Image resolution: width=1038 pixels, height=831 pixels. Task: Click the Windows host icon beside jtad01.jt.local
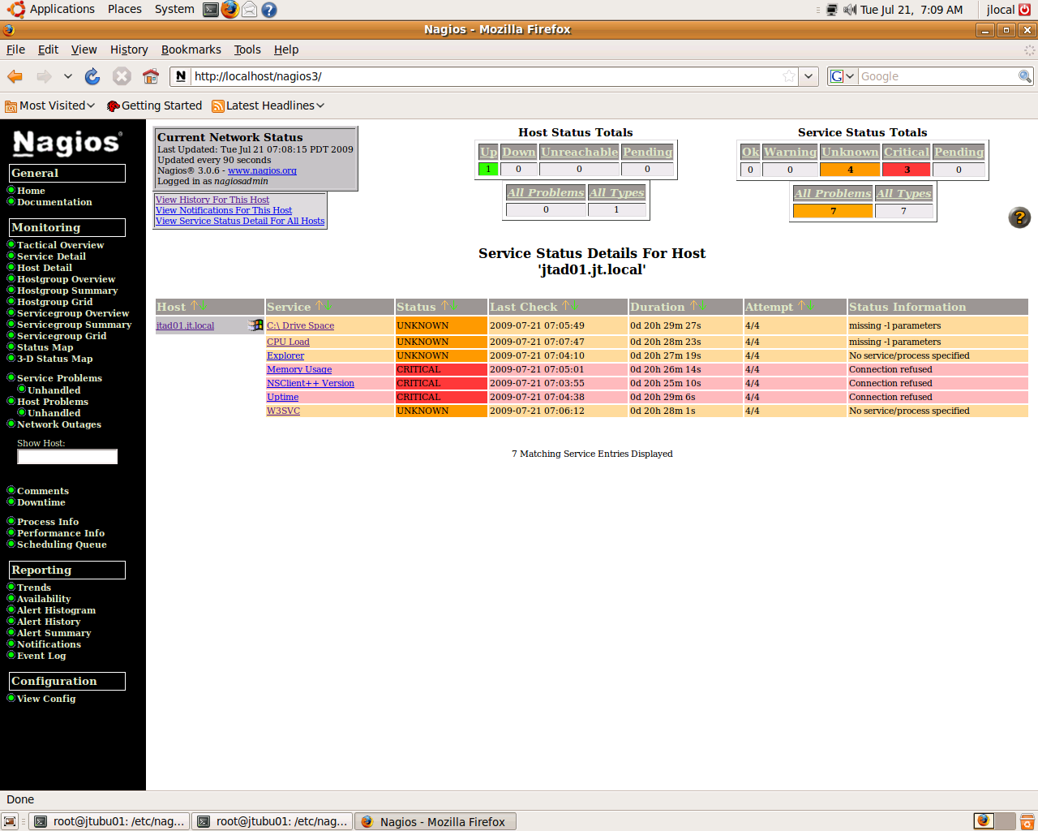pyautogui.click(x=255, y=325)
